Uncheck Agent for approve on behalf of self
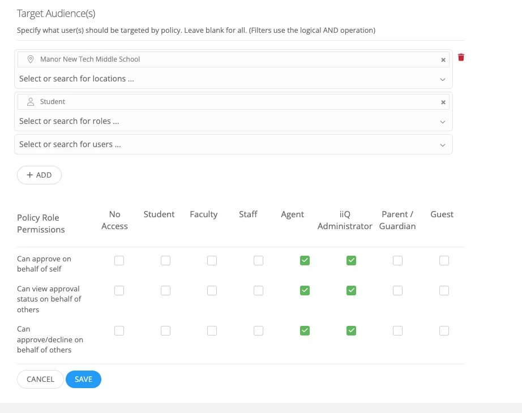Screen dimensions: 522x413 pyautogui.click(x=305, y=260)
